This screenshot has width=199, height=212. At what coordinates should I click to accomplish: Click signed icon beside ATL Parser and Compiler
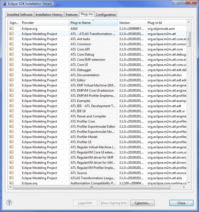pyautogui.click(x=11, y=116)
